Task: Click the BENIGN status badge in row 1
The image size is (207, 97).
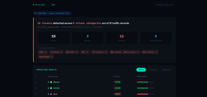Action: tap(117, 82)
